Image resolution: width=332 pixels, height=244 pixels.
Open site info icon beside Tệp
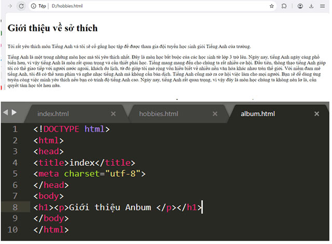click(x=33, y=6)
